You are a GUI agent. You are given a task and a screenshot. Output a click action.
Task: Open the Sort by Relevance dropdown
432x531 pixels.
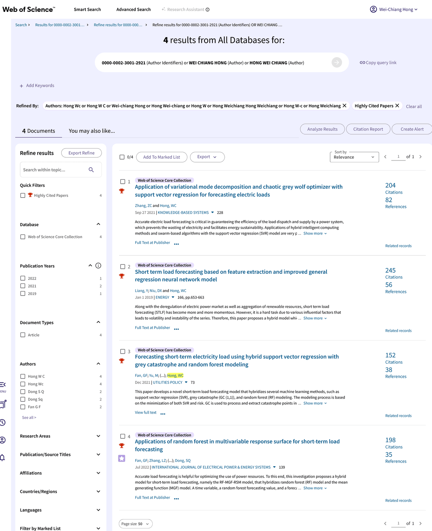click(354, 157)
